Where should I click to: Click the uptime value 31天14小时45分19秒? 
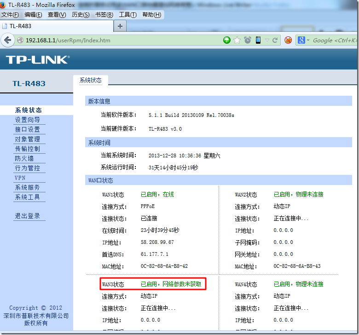tap(174, 167)
